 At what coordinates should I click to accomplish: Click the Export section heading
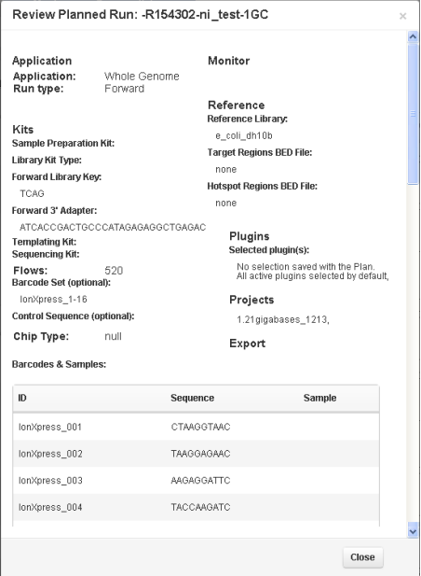point(248,344)
